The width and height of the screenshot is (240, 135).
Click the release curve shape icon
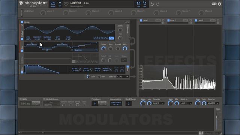[111, 69]
